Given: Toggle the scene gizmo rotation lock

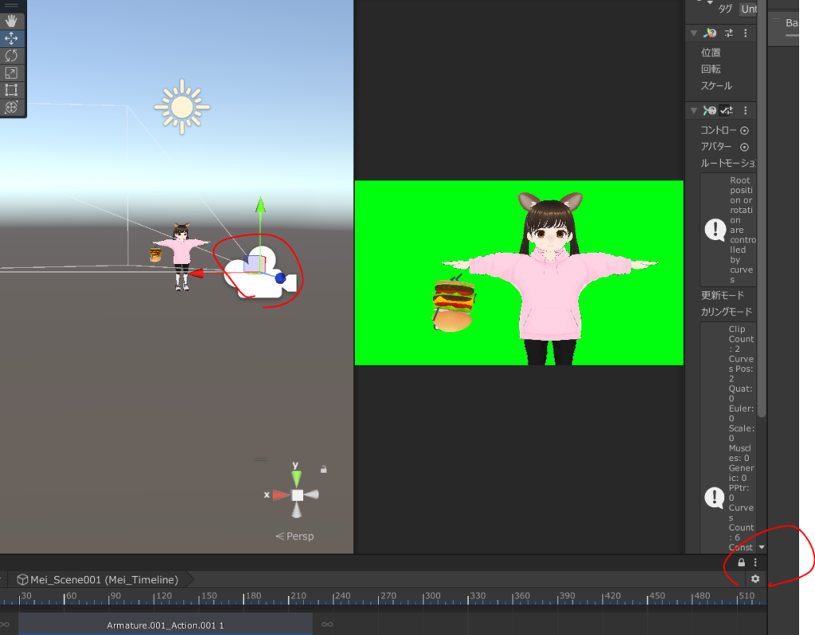Looking at the screenshot, I should [x=323, y=470].
